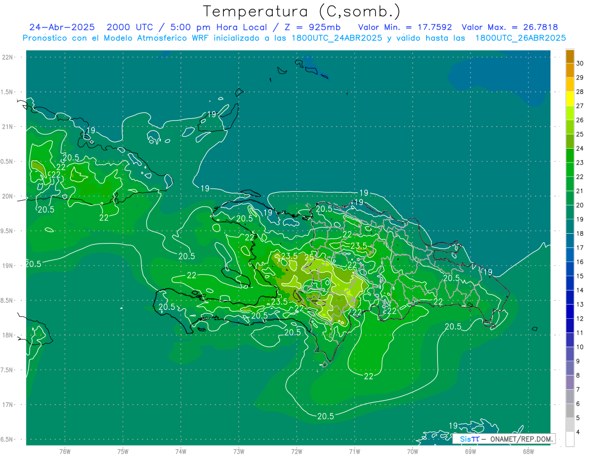Click the "72W" longitude axis label
Screen dimensions: 593x458
(x=296, y=452)
